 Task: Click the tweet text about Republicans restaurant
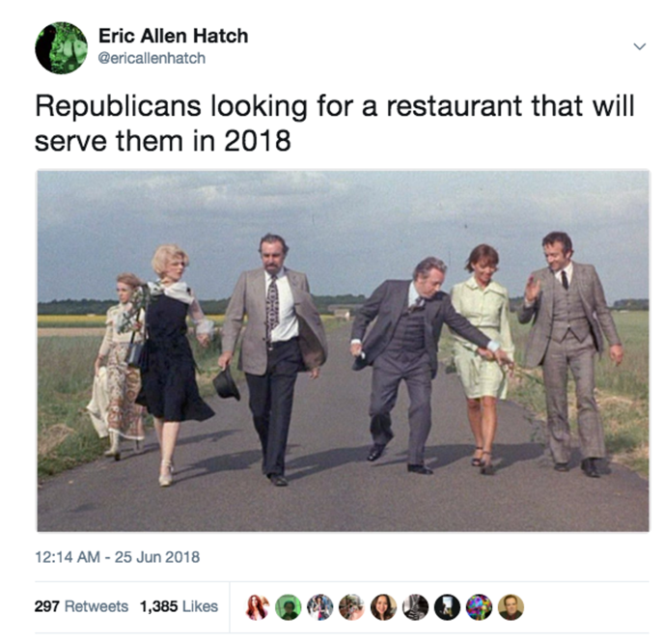coord(335,124)
